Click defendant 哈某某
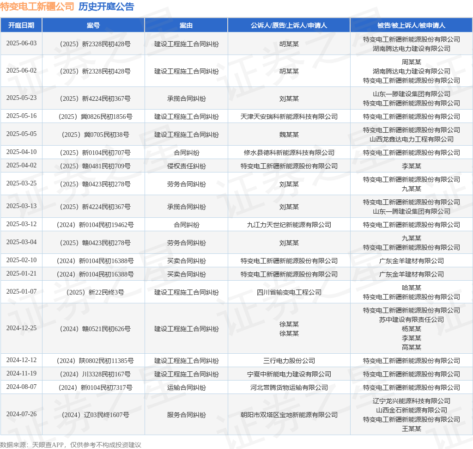Viewport: 473px width, 449px height. pos(412,288)
